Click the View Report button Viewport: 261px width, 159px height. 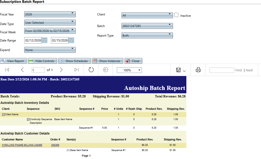tap(13, 61)
